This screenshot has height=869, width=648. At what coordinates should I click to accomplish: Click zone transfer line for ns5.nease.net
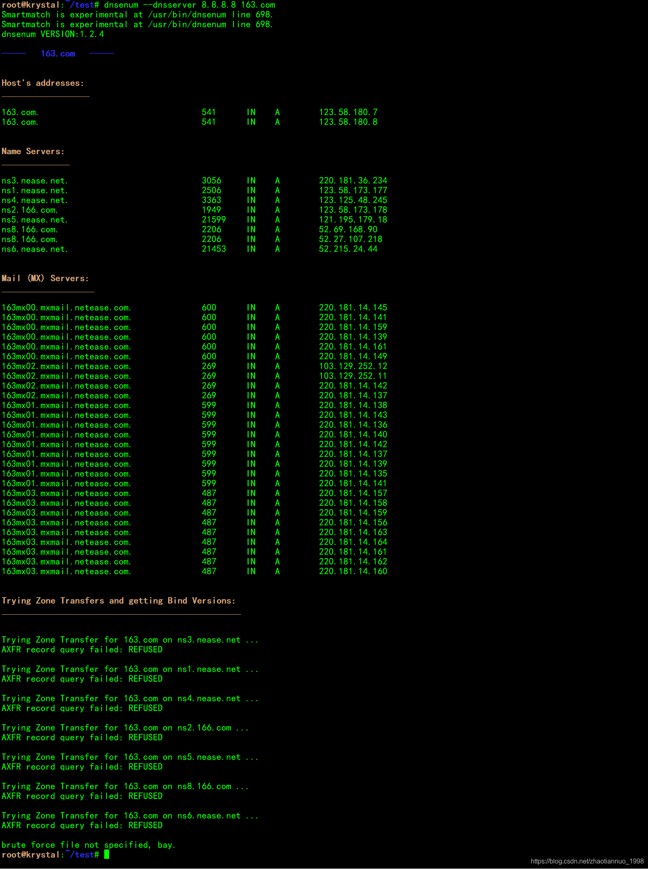pyautogui.click(x=130, y=757)
